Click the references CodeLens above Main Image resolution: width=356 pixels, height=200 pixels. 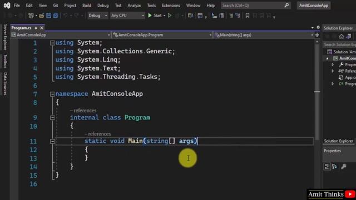tap(98, 134)
